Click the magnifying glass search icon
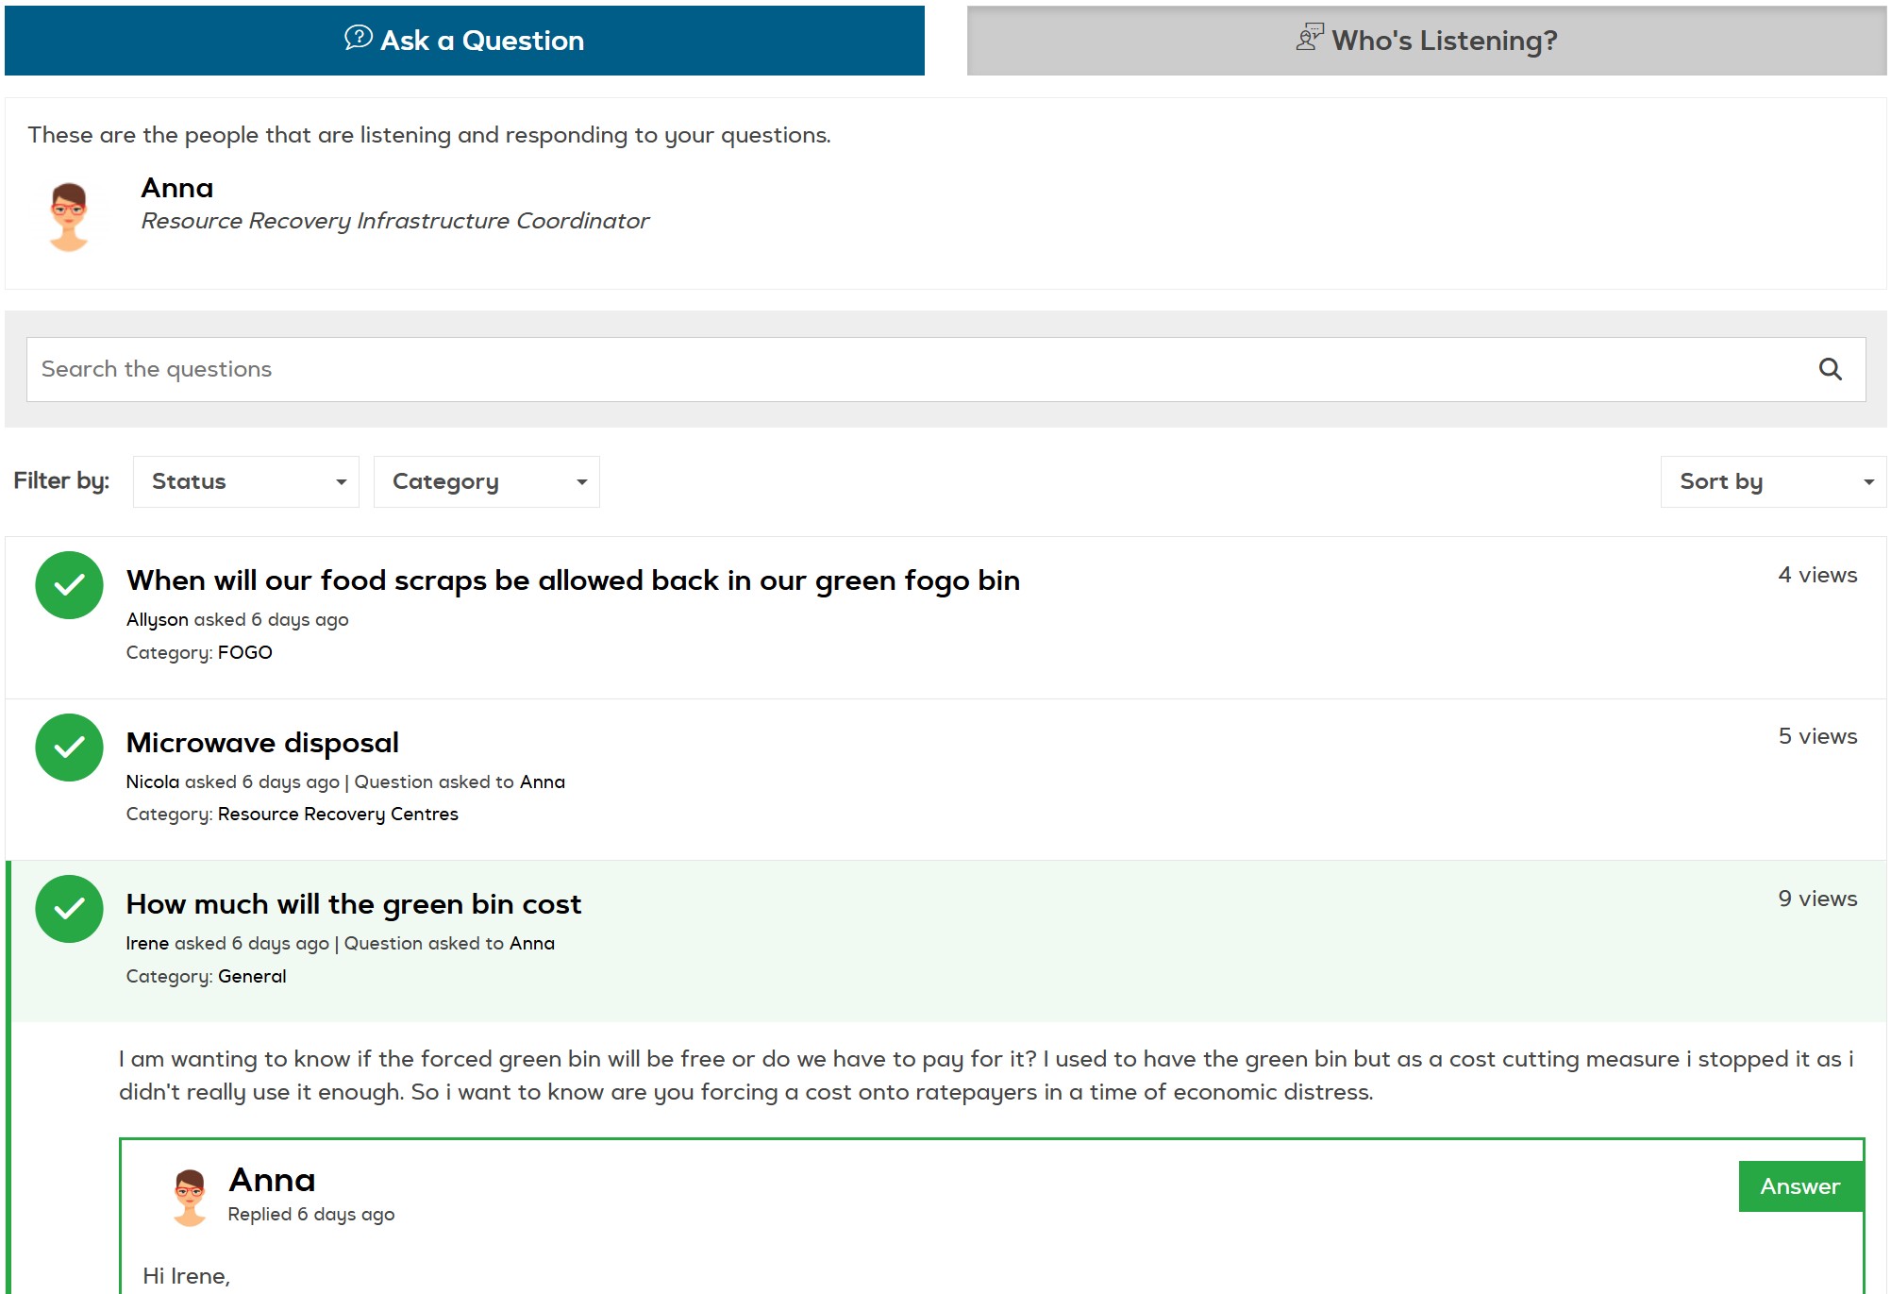1891x1294 pixels. [x=1830, y=369]
